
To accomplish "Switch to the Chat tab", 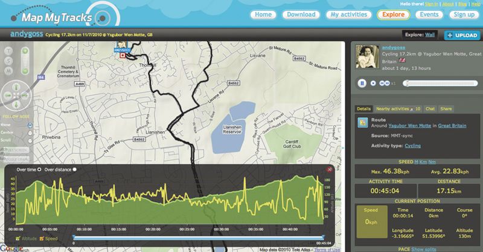I will point(430,109).
